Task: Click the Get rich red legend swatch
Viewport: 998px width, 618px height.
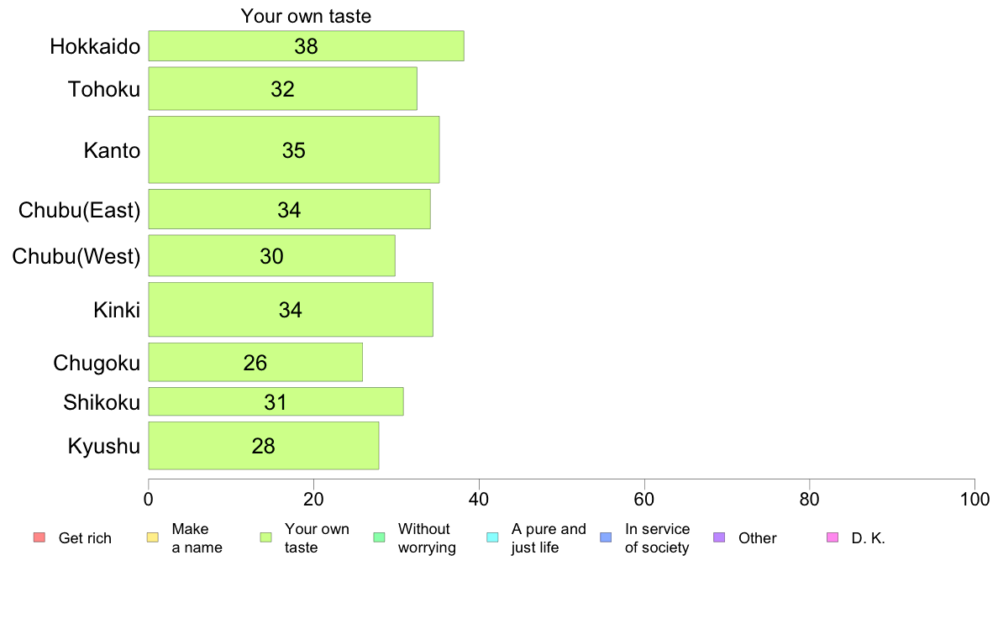Action: click(x=39, y=537)
